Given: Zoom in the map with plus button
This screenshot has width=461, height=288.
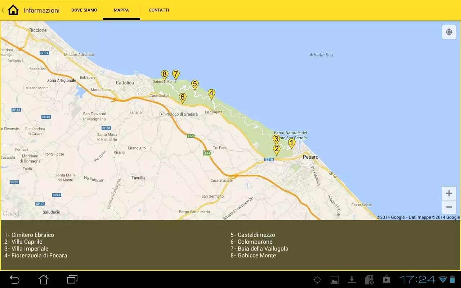Looking at the screenshot, I should click(x=449, y=193).
